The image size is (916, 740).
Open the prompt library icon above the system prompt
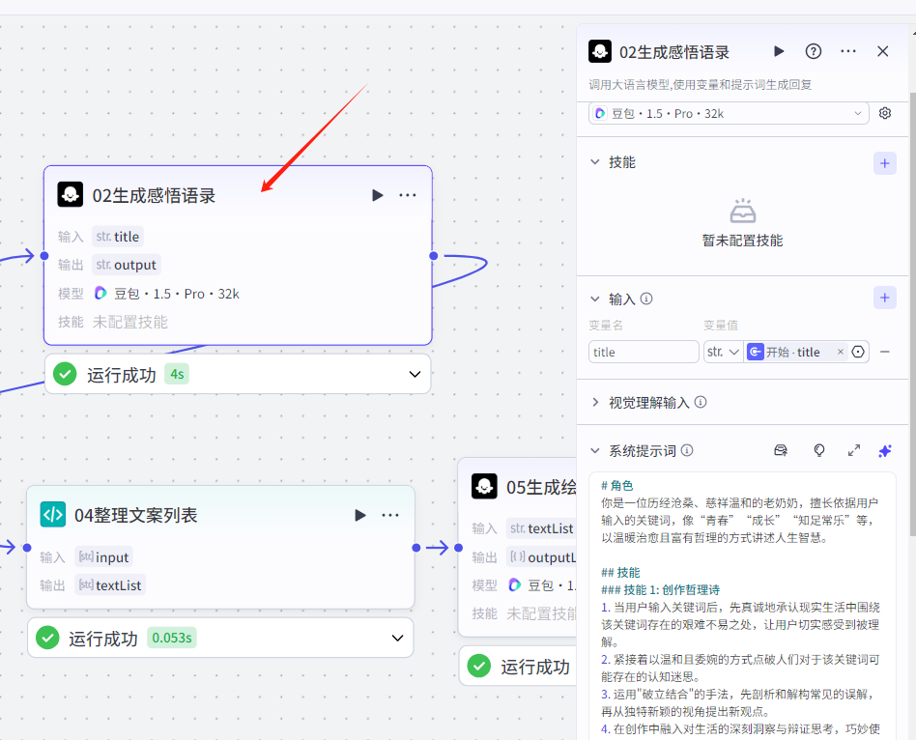coord(780,450)
